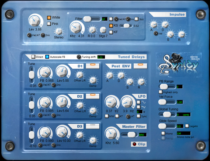Image resolution: width=210 pixels, height=161 pixels.
Task: Toggle the Post ENV enable button
Action: pyautogui.click(x=140, y=66)
